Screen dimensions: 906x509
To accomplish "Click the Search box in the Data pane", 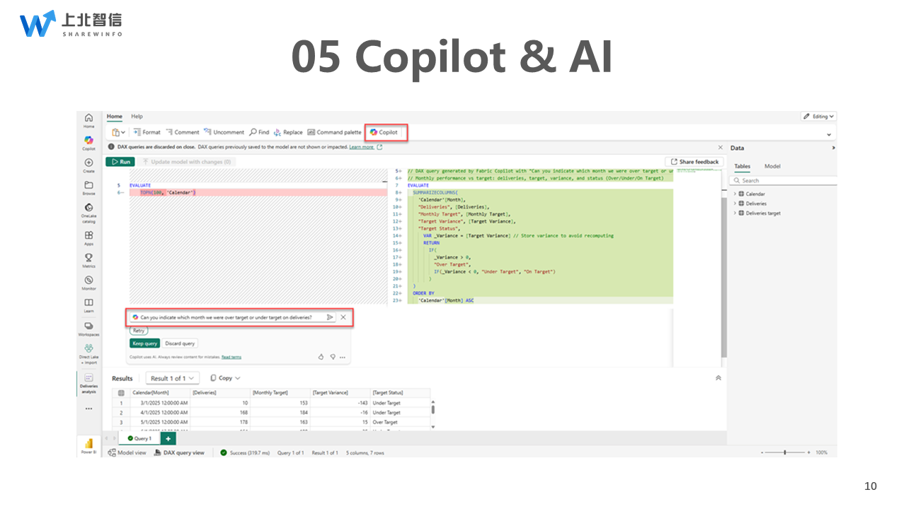I will click(x=783, y=181).
